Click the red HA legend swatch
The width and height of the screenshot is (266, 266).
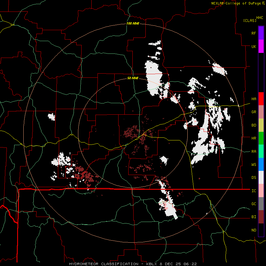click(261, 99)
